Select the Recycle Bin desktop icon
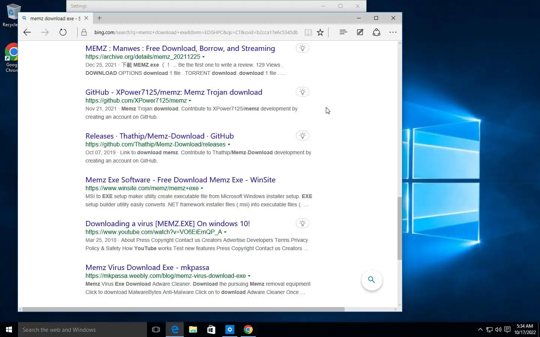 (11, 15)
